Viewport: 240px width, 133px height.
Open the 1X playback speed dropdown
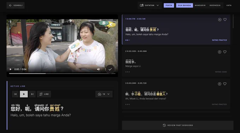[x=104, y=94]
